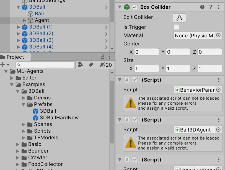Toggle the Box Collider enabled checkbox

coord(135,7)
